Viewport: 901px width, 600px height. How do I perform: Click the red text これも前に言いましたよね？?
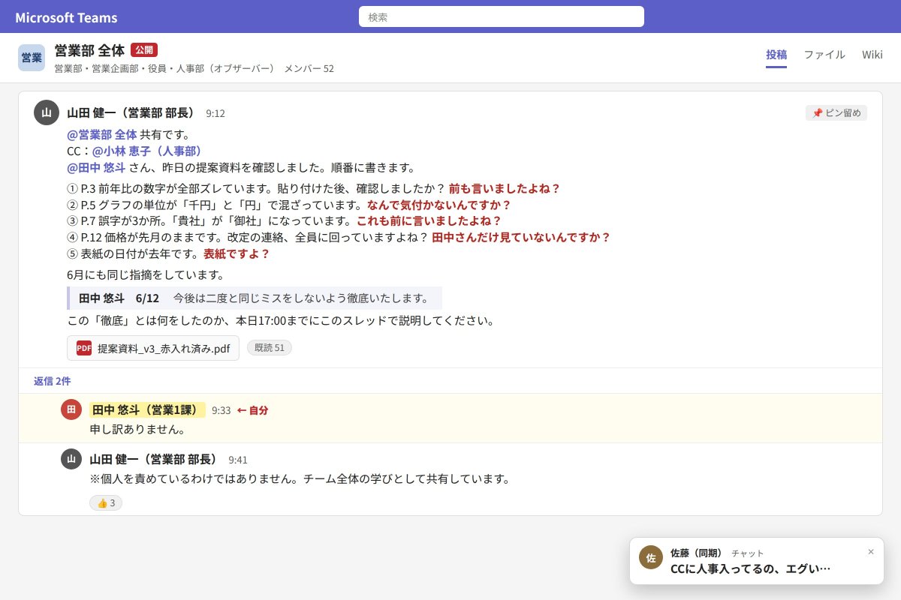tap(429, 220)
